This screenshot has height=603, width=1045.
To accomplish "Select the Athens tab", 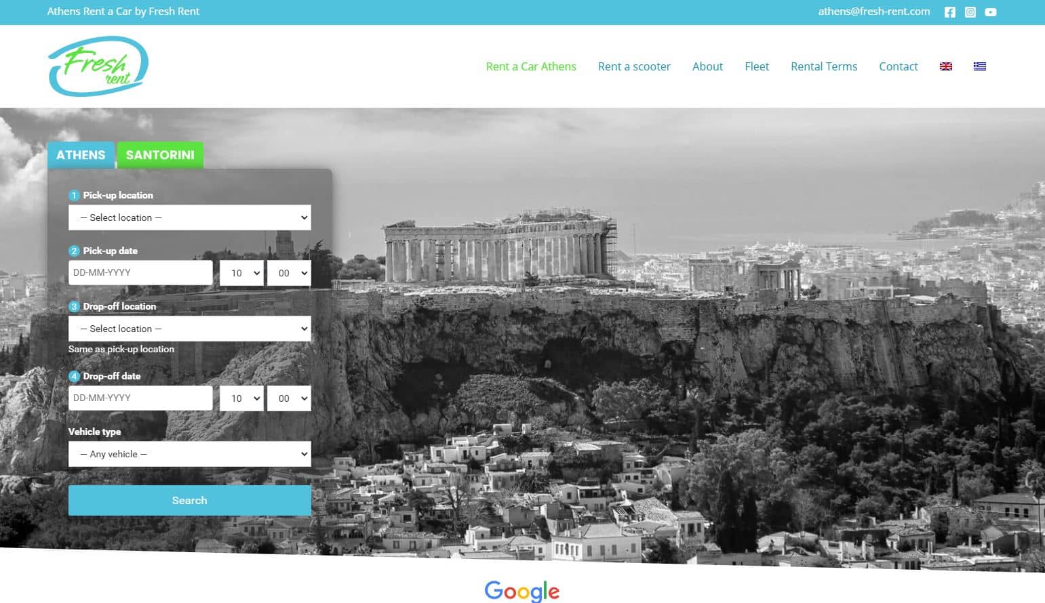I will (x=81, y=155).
